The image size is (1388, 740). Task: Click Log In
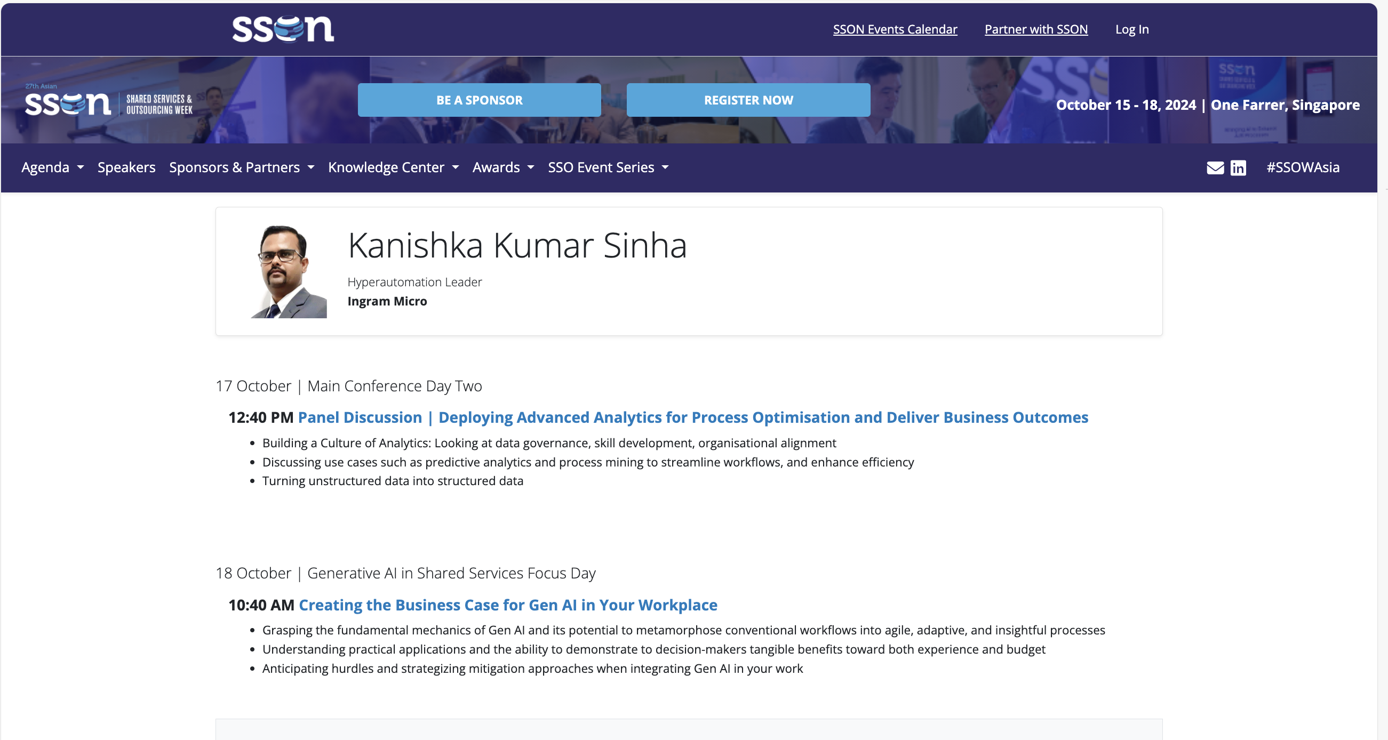(x=1132, y=29)
